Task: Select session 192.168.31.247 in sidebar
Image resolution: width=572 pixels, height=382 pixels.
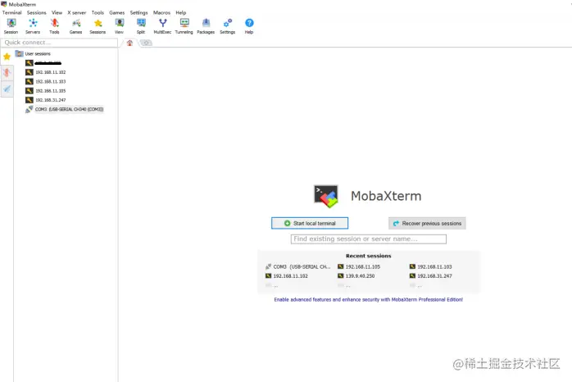Action: pos(46,100)
